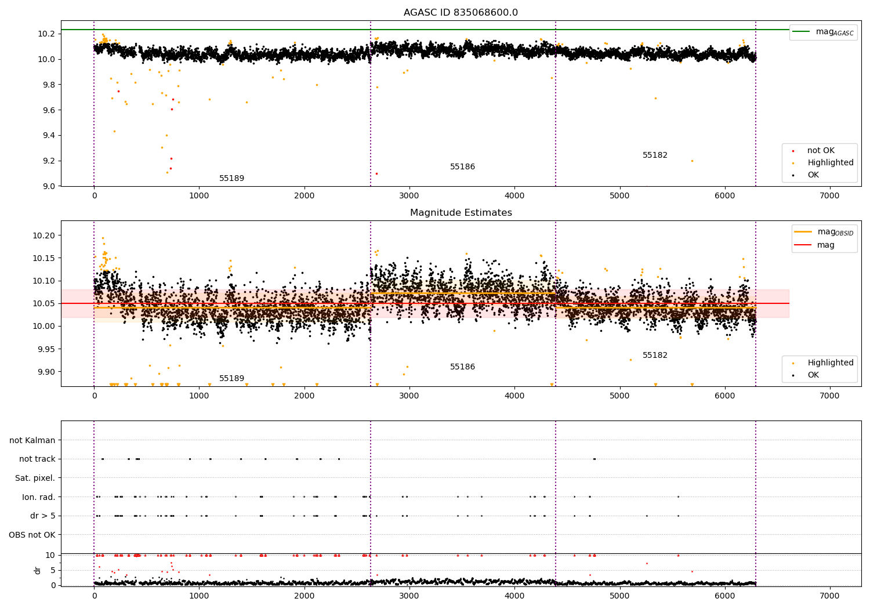Viewport: 870px width, 609px height.
Task: Click the "OBS not OK" row label
Action: [x=32, y=535]
